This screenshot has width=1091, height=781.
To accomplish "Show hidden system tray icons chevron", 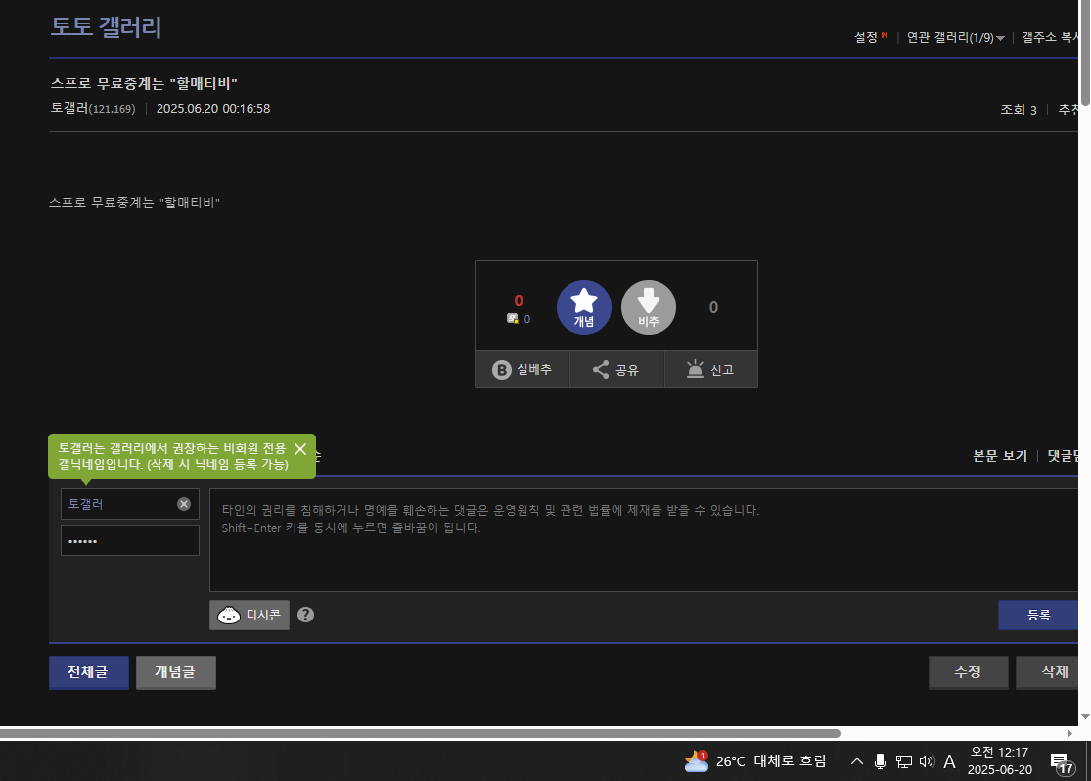I will point(856,761).
